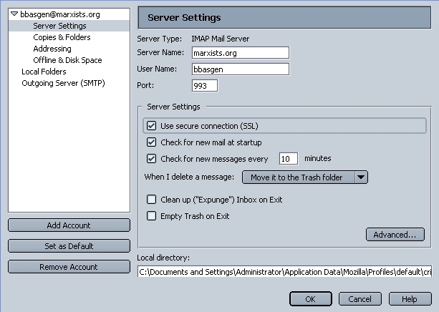Viewport: 439px width, 312px height.
Task: Disable Use secure connection (SSL)
Action: coord(152,126)
